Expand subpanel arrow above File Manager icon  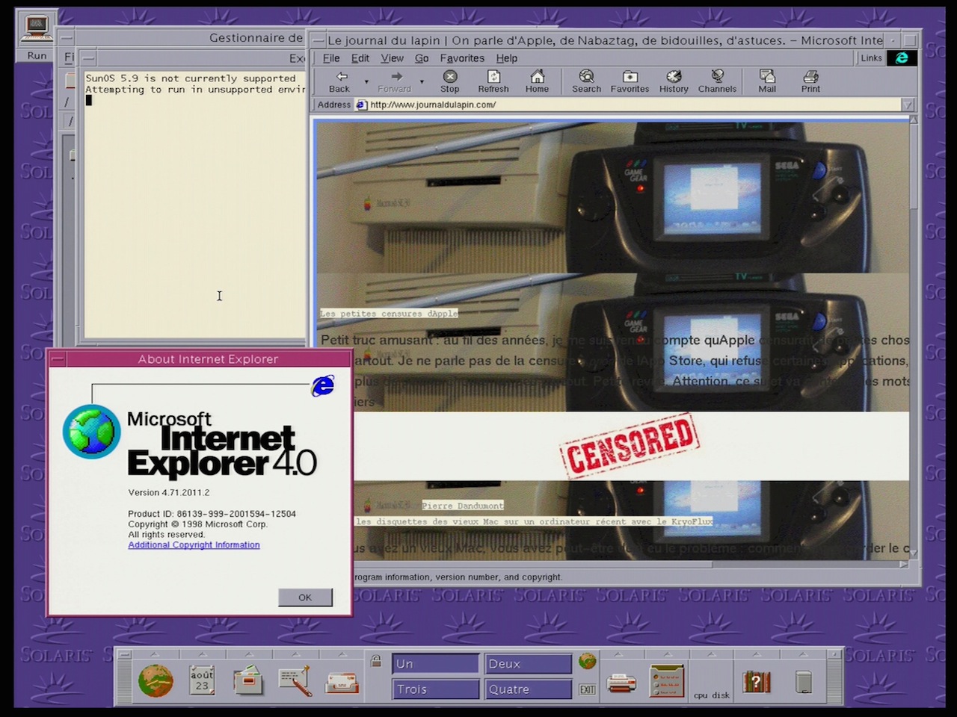pos(248,654)
